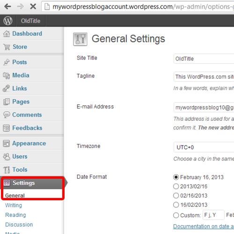Click the Tools wrench icon
This screenshot has height=234, width=234.
point(7,170)
